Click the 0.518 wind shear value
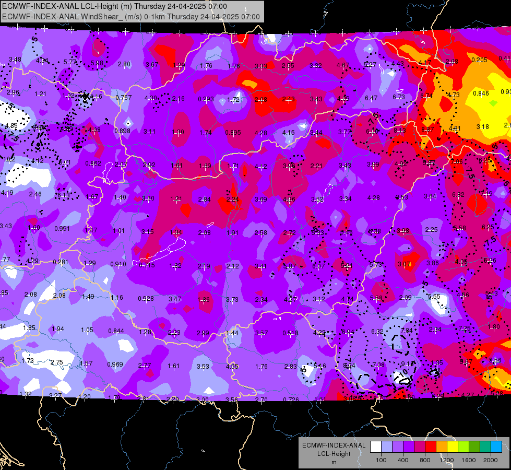The height and width of the screenshot is (470, 511). tap(290, 333)
